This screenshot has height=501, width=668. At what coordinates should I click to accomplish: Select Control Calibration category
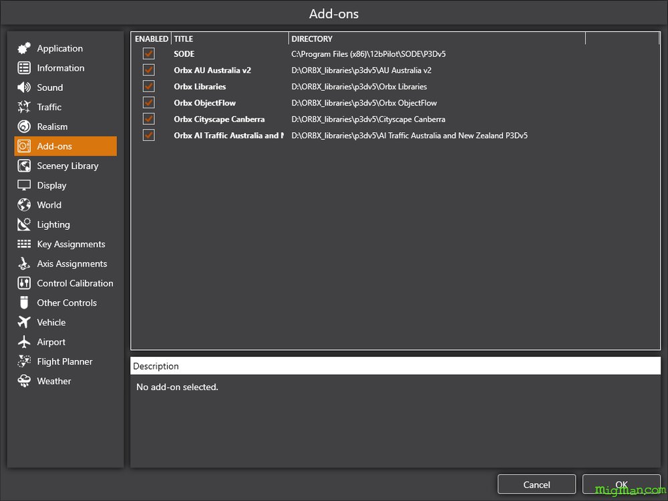click(x=65, y=283)
